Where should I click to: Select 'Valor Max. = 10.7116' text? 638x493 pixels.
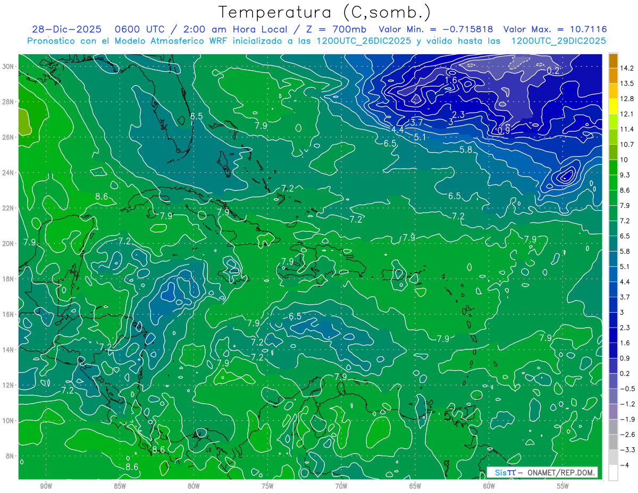click(x=555, y=29)
